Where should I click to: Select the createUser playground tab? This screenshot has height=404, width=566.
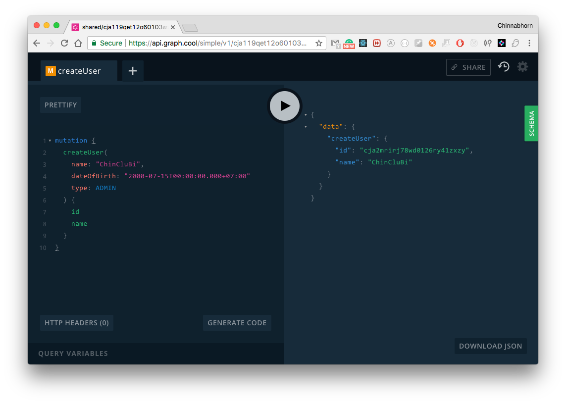point(79,71)
